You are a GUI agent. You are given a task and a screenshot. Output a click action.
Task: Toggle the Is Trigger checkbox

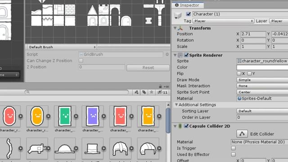click(x=233, y=148)
